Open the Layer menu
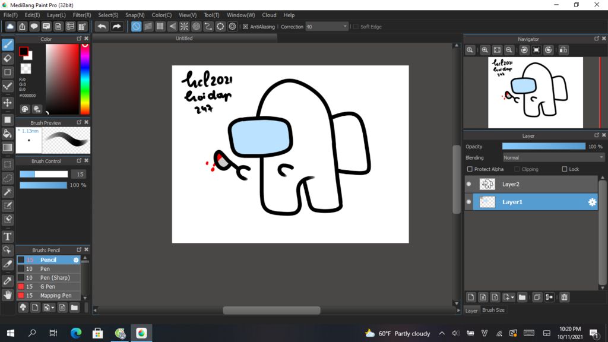 coord(56,15)
